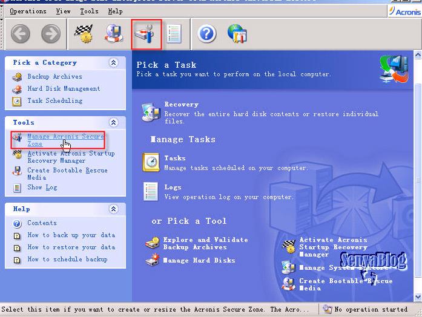Viewport: 422px width, 317px height.
Task: Click the Manage Acronis Secure Zone toolbar icon
Action: (x=145, y=34)
